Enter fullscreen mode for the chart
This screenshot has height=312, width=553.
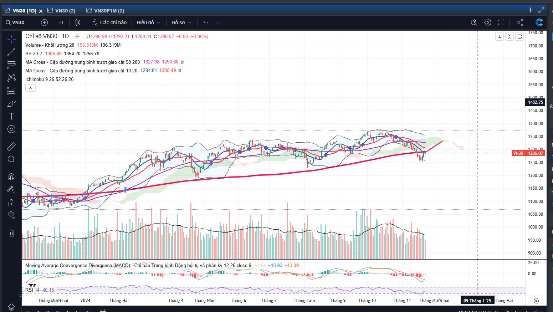[x=501, y=22]
